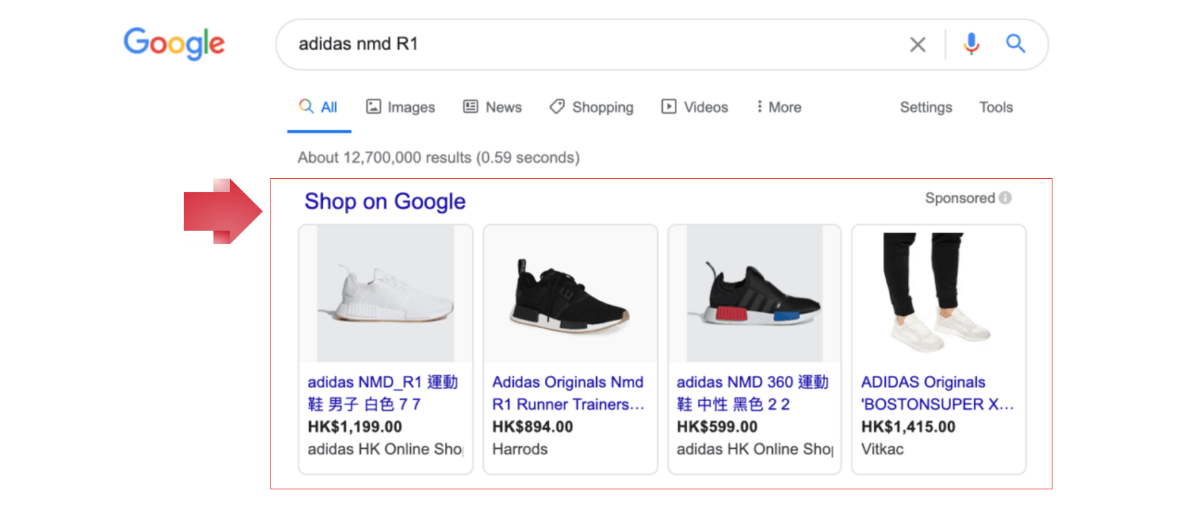Switch to the Images tab
The height and width of the screenshot is (507, 1189).
[401, 107]
